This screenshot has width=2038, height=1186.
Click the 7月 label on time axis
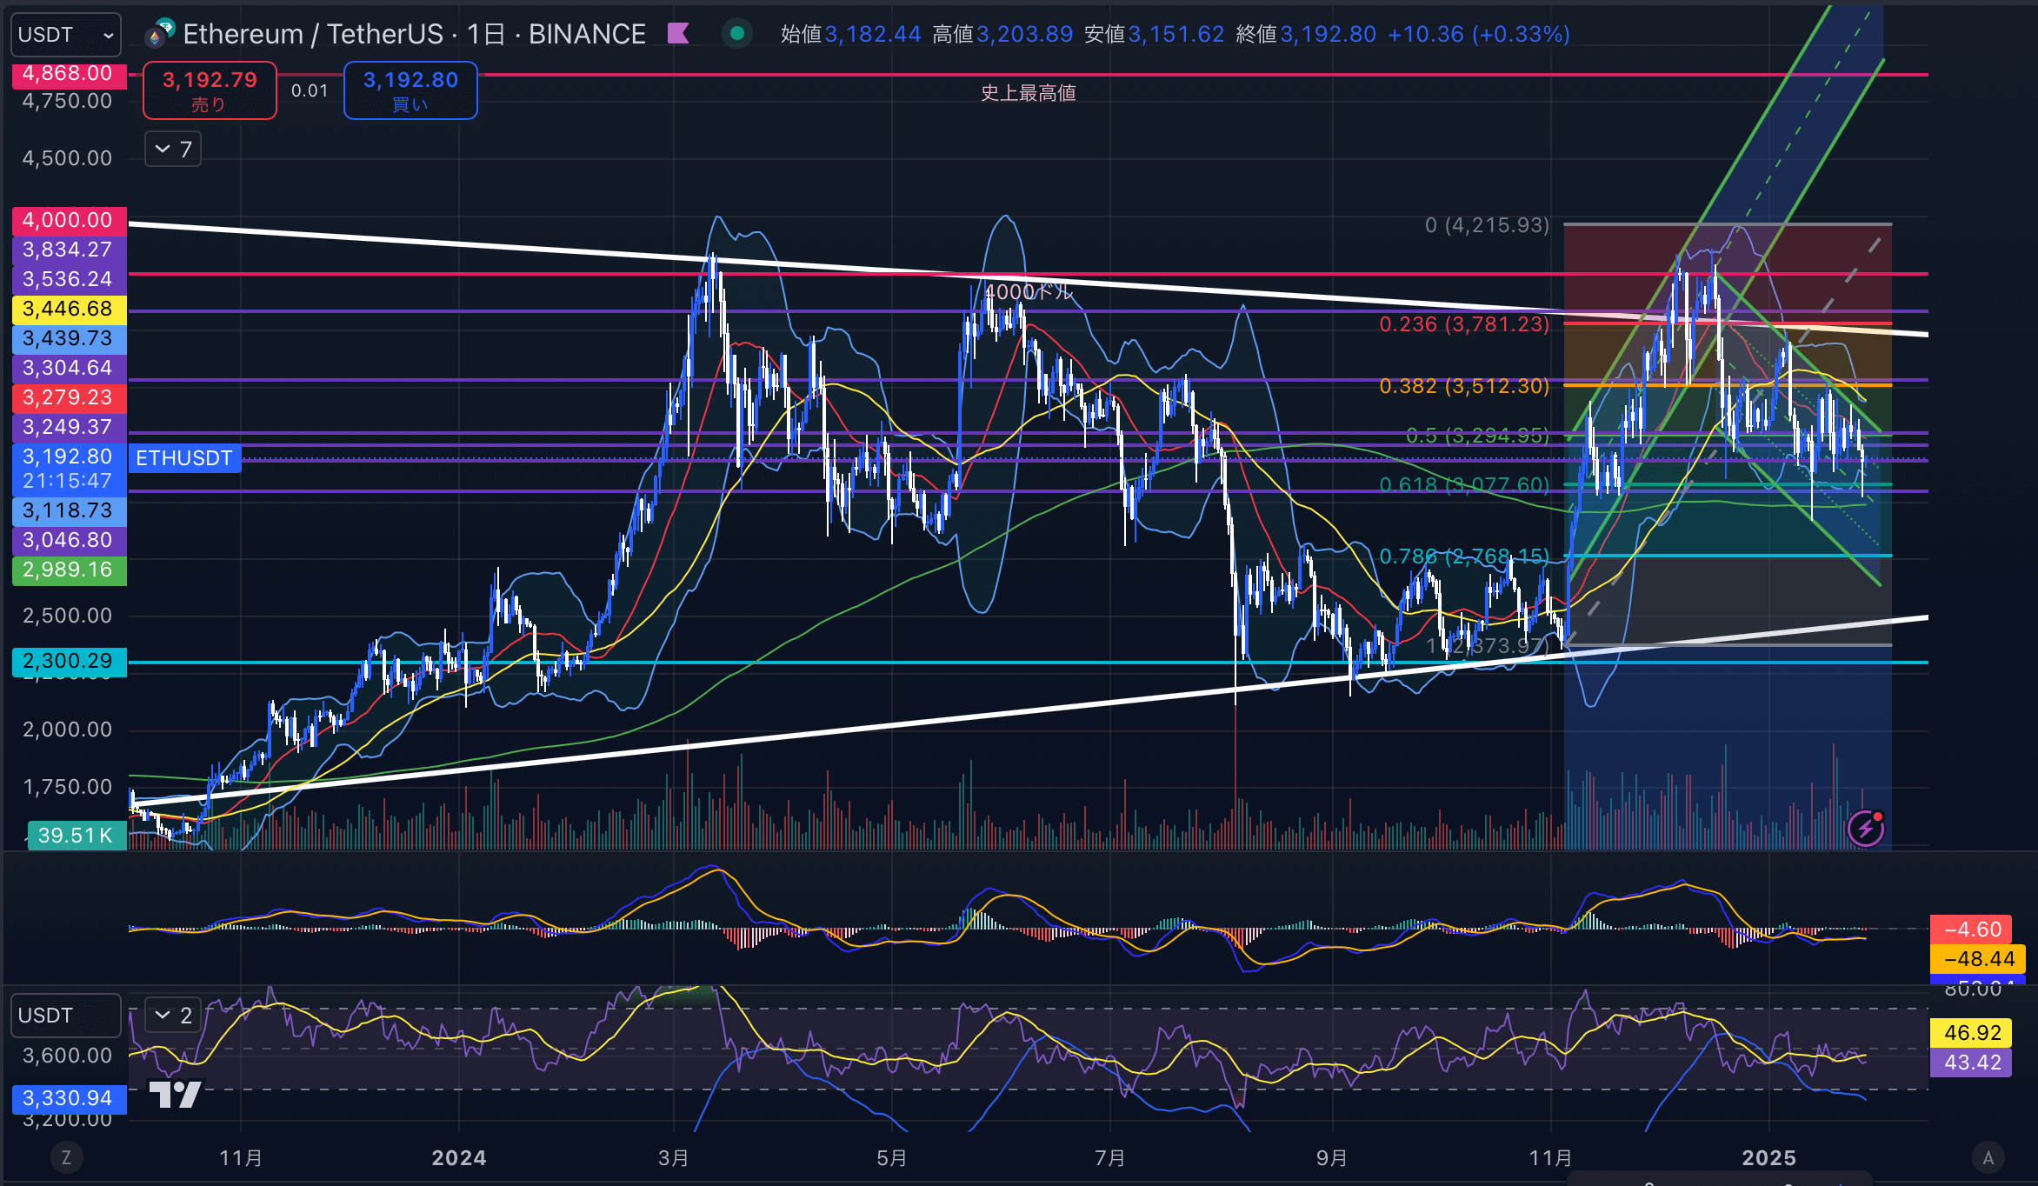1110,1158
